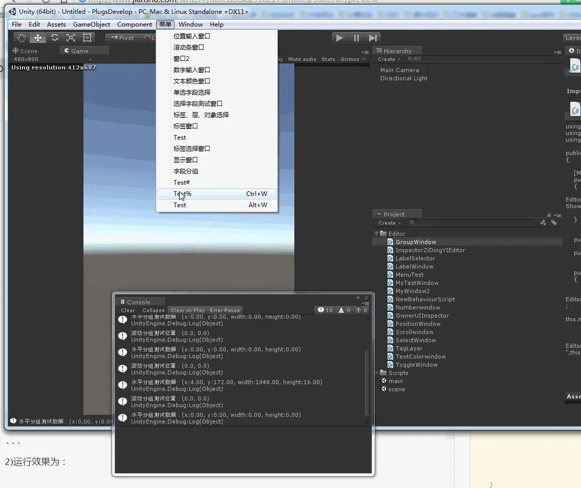Select Test# menu entry

[x=217, y=183]
